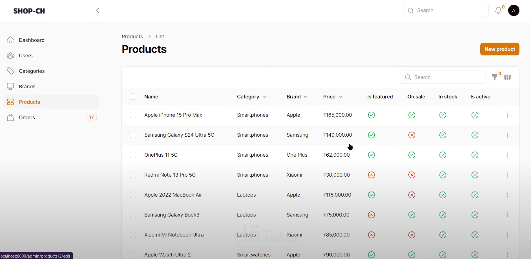531x259 pixels.
Task: Open the table filter funnel icon
Action: pos(495,77)
